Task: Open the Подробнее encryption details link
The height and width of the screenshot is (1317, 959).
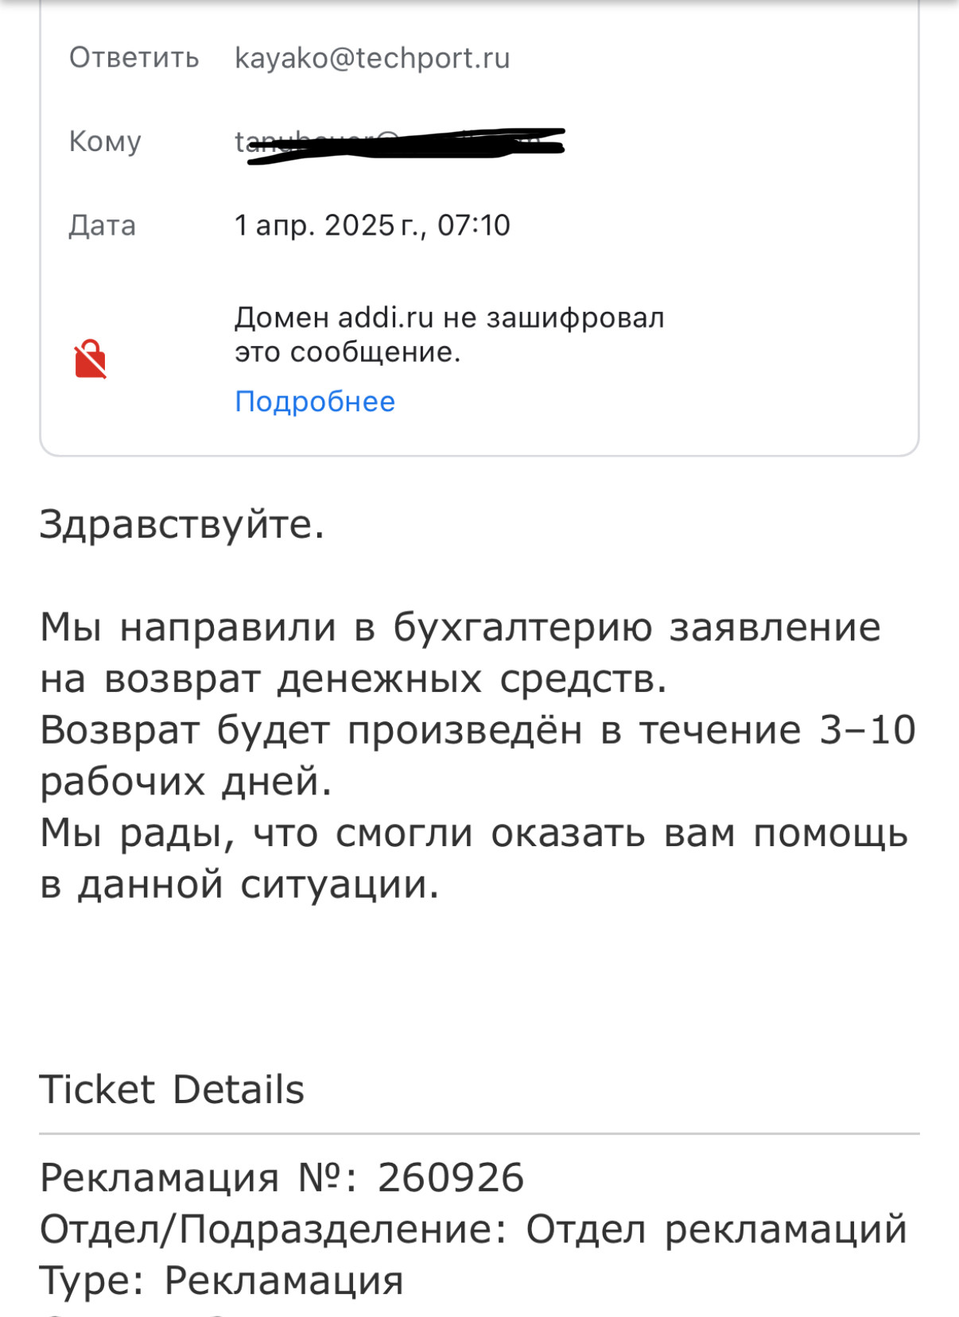Action: (x=315, y=402)
